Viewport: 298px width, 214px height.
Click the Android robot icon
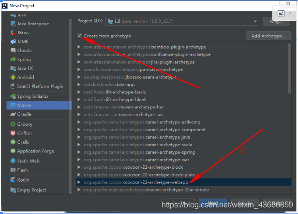point(13,77)
